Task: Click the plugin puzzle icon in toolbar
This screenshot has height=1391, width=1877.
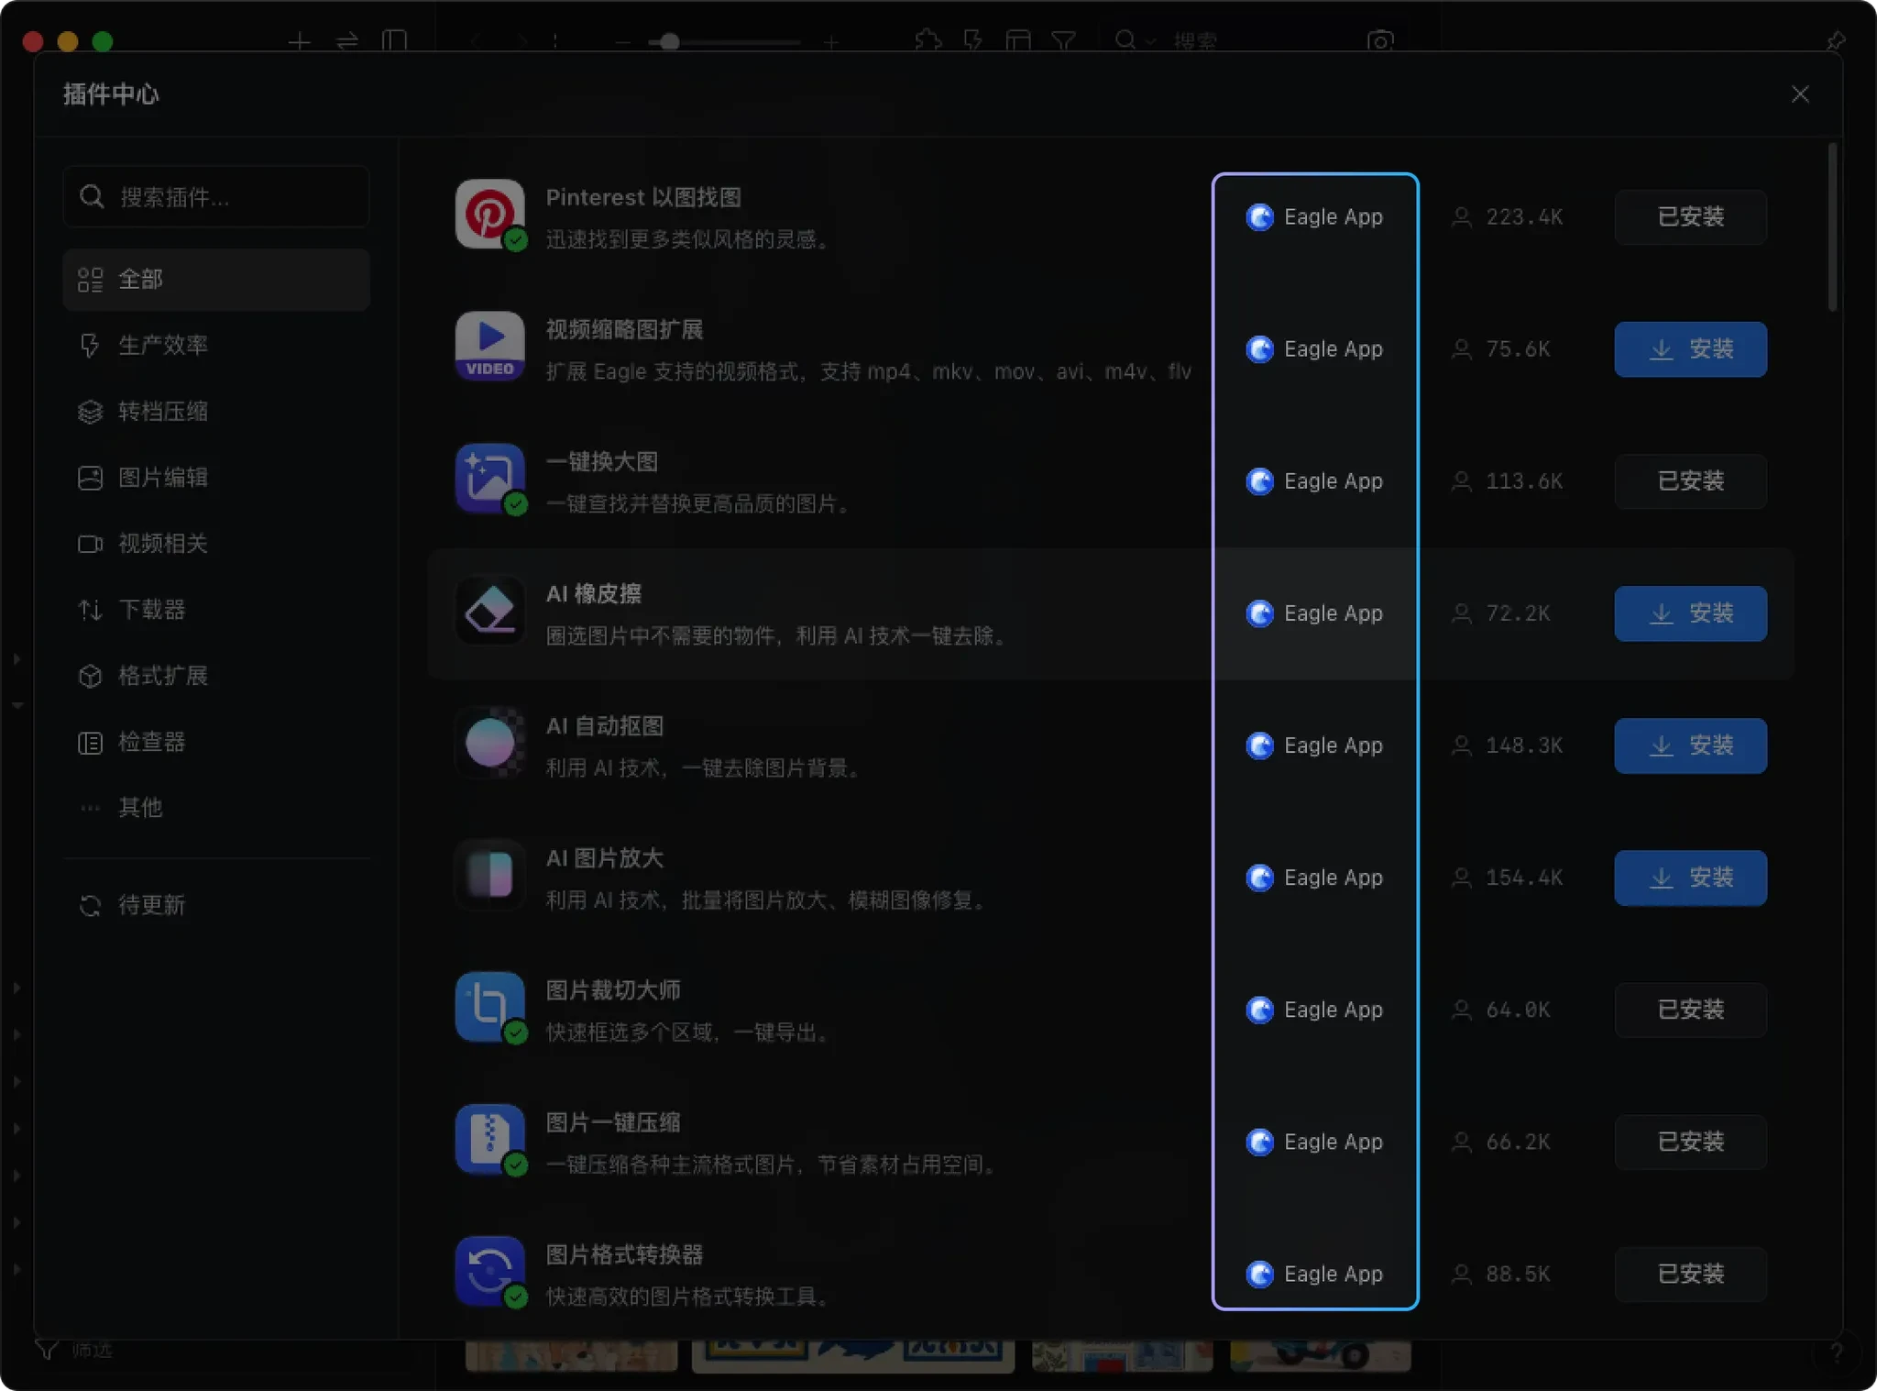Action: [x=928, y=41]
